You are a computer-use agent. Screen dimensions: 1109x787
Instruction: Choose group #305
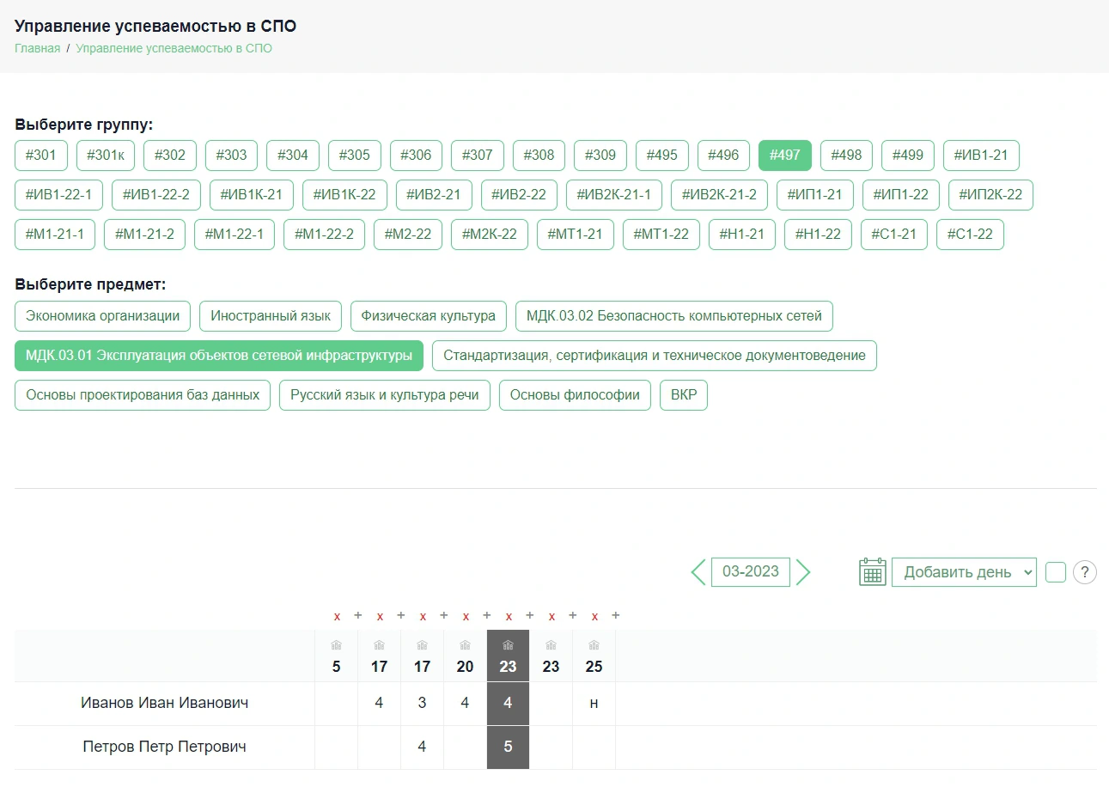[355, 156]
